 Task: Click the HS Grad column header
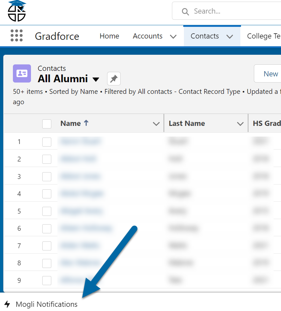[267, 123]
